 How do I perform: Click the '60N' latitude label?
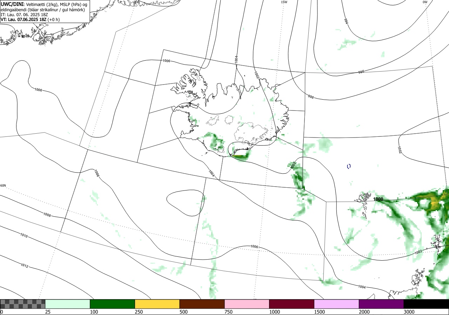click(x=3, y=186)
